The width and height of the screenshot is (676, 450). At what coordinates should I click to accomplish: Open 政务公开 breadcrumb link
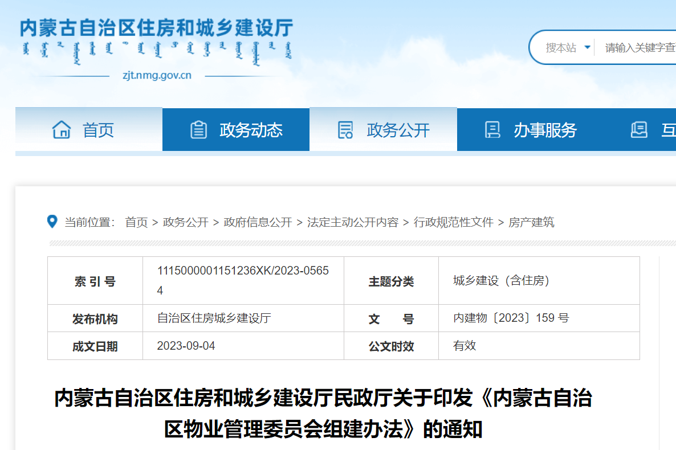coord(186,222)
